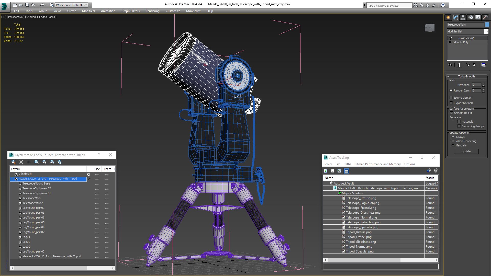Viewport: 491px width, 276px height.
Task: Click Configure Modifier Sets icon
Action: coord(483,65)
